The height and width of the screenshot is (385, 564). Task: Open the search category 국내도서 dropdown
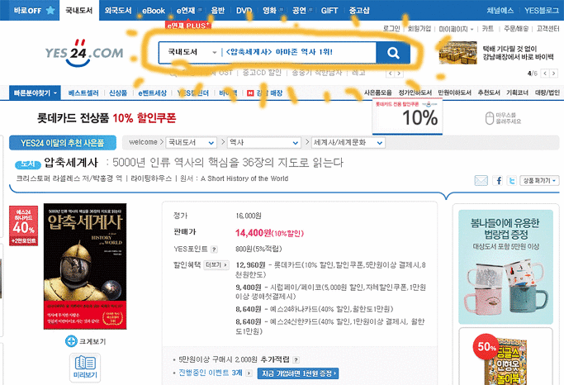191,53
